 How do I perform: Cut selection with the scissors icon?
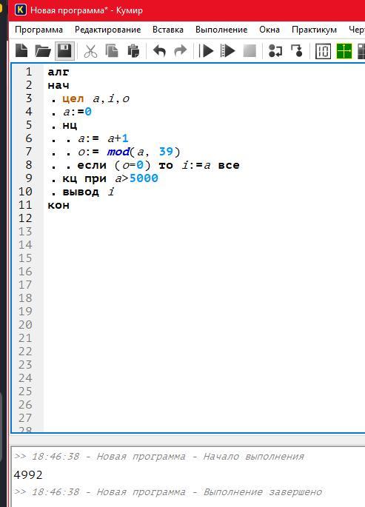(90, 51)
